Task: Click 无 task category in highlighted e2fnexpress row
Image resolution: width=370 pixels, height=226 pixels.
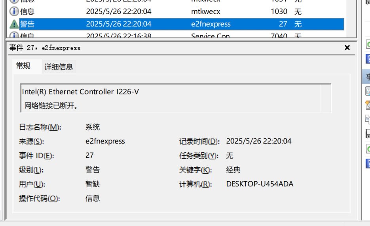Action: coord(298,24)
